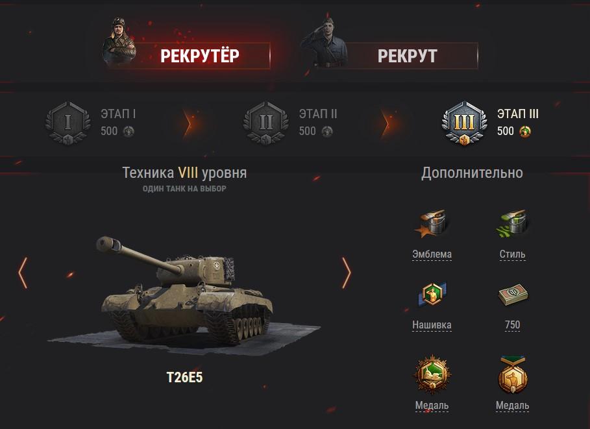Click the emblem paint bucket icon
Image resolution: width=590 pixels, height=429 pixels.
tap(432, 223)
